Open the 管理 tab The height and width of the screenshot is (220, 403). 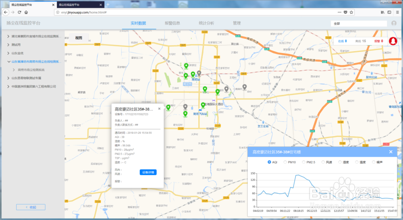tap(237, 23)
